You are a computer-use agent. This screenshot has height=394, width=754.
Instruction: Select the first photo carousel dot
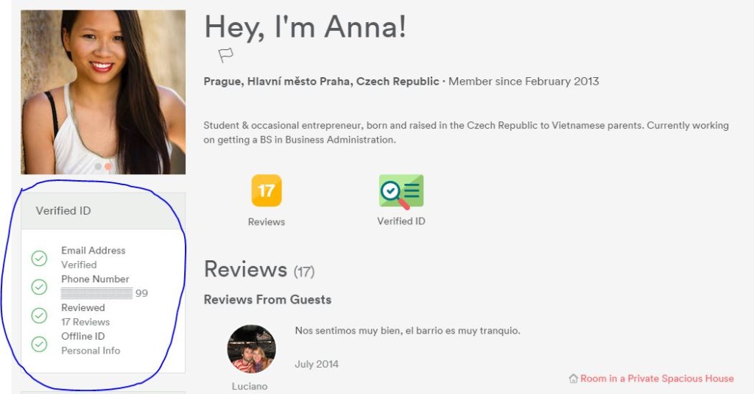click(x=98, y=167)
